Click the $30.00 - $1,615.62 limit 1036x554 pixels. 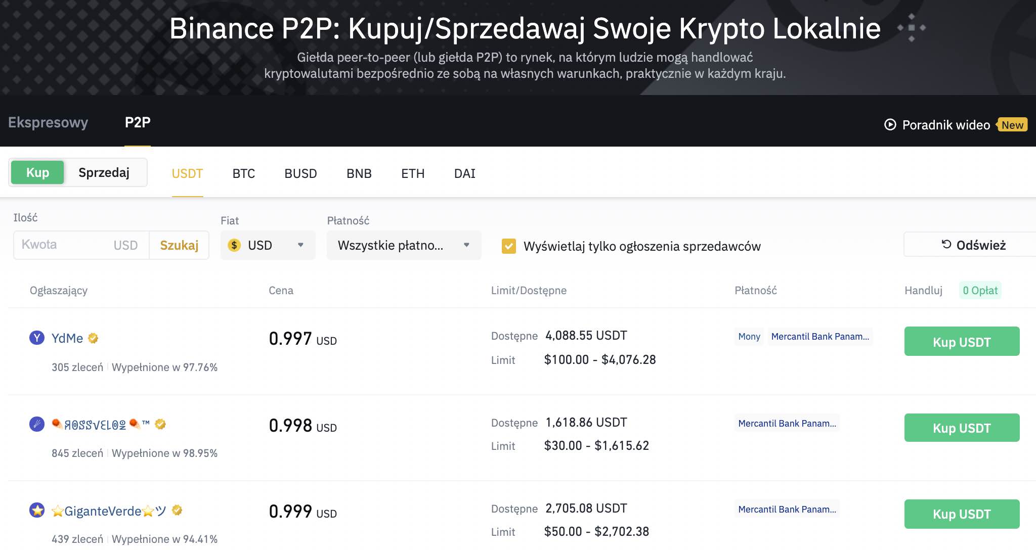click(596, 445)
